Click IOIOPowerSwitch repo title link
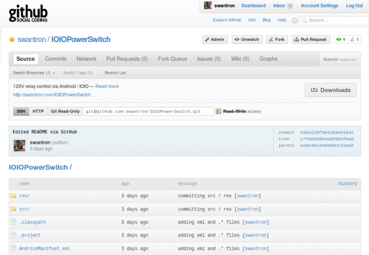The width and height of the screenshot is (369, 255). [81, 39]
